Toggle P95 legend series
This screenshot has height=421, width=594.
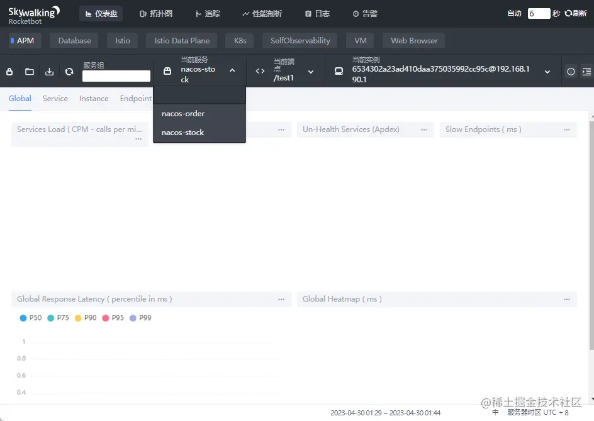(113, 318)
